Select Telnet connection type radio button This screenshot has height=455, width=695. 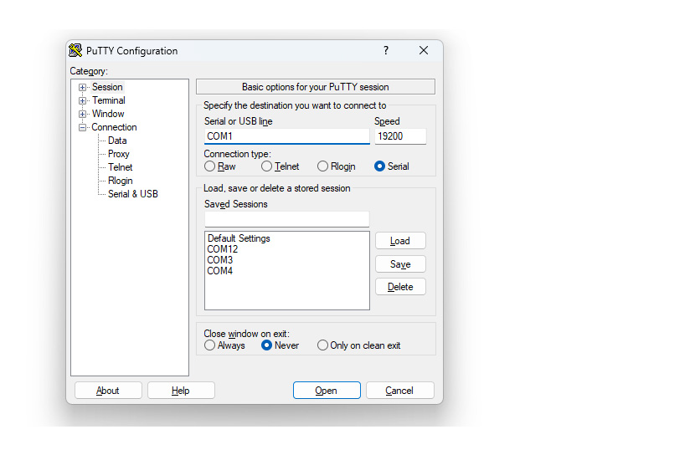pyautogui.click(x=281, y=166)
